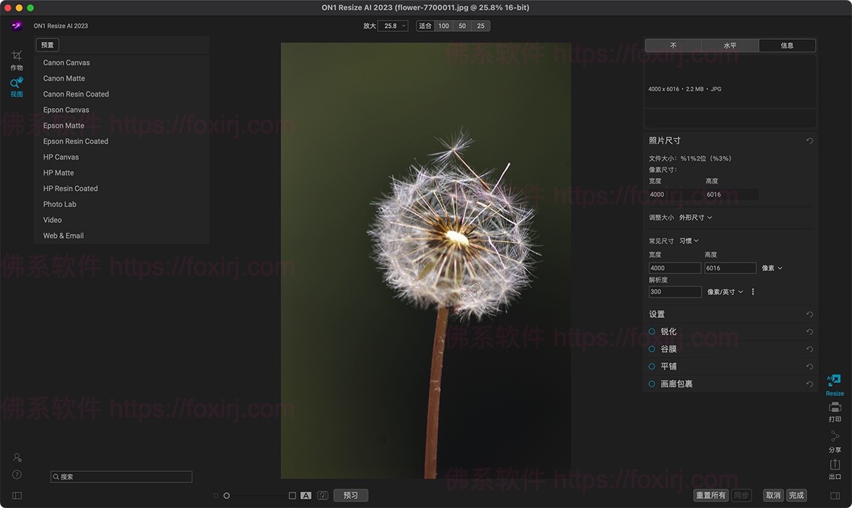The image size is (852, 508).
Task: Open the 放大 zoom percentage dropdown
Action: (x=394, y=26)
